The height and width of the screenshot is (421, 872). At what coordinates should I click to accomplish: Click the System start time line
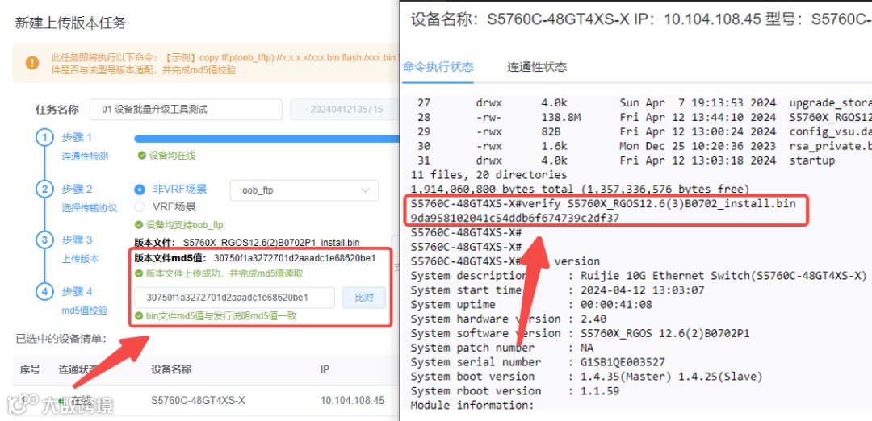tap(557, 290)
